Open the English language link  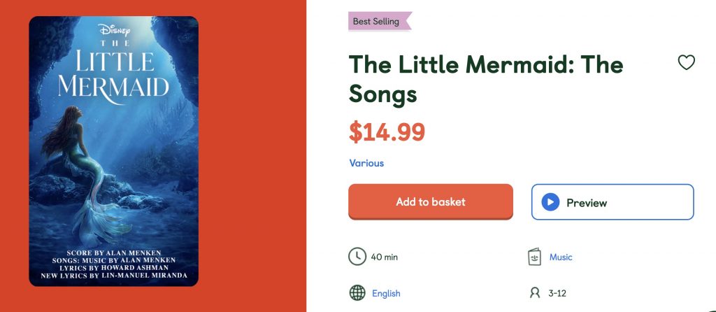pos(386,293)
